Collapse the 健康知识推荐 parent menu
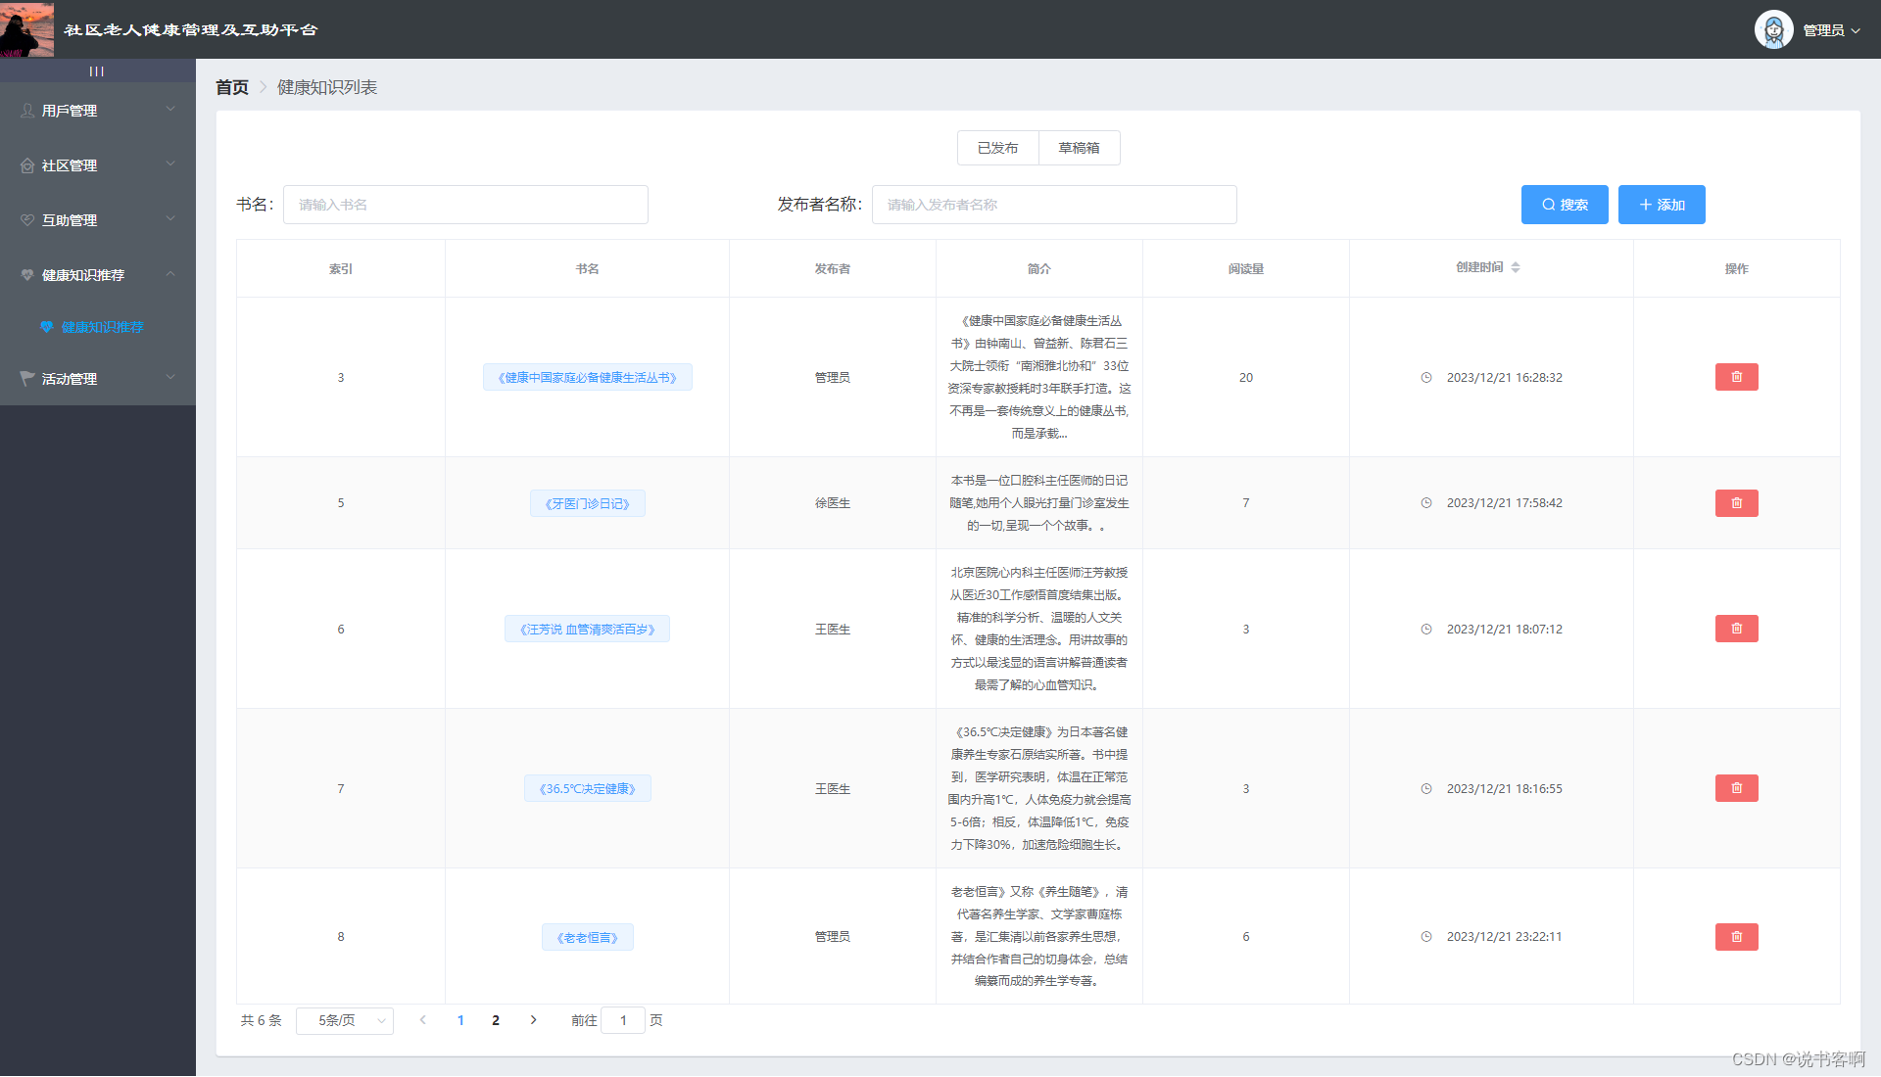 (x=98, y=274)
